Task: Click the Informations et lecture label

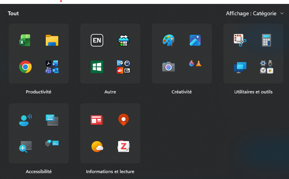Action: coord(110,172)
